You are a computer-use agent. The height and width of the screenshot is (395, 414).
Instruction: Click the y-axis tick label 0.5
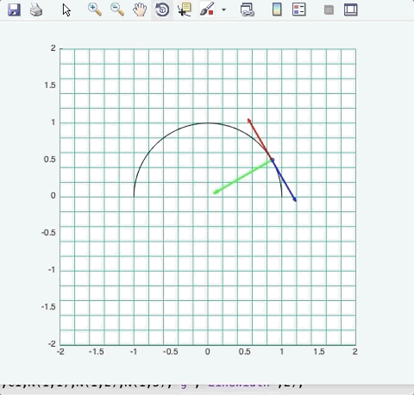click(50, 160)
